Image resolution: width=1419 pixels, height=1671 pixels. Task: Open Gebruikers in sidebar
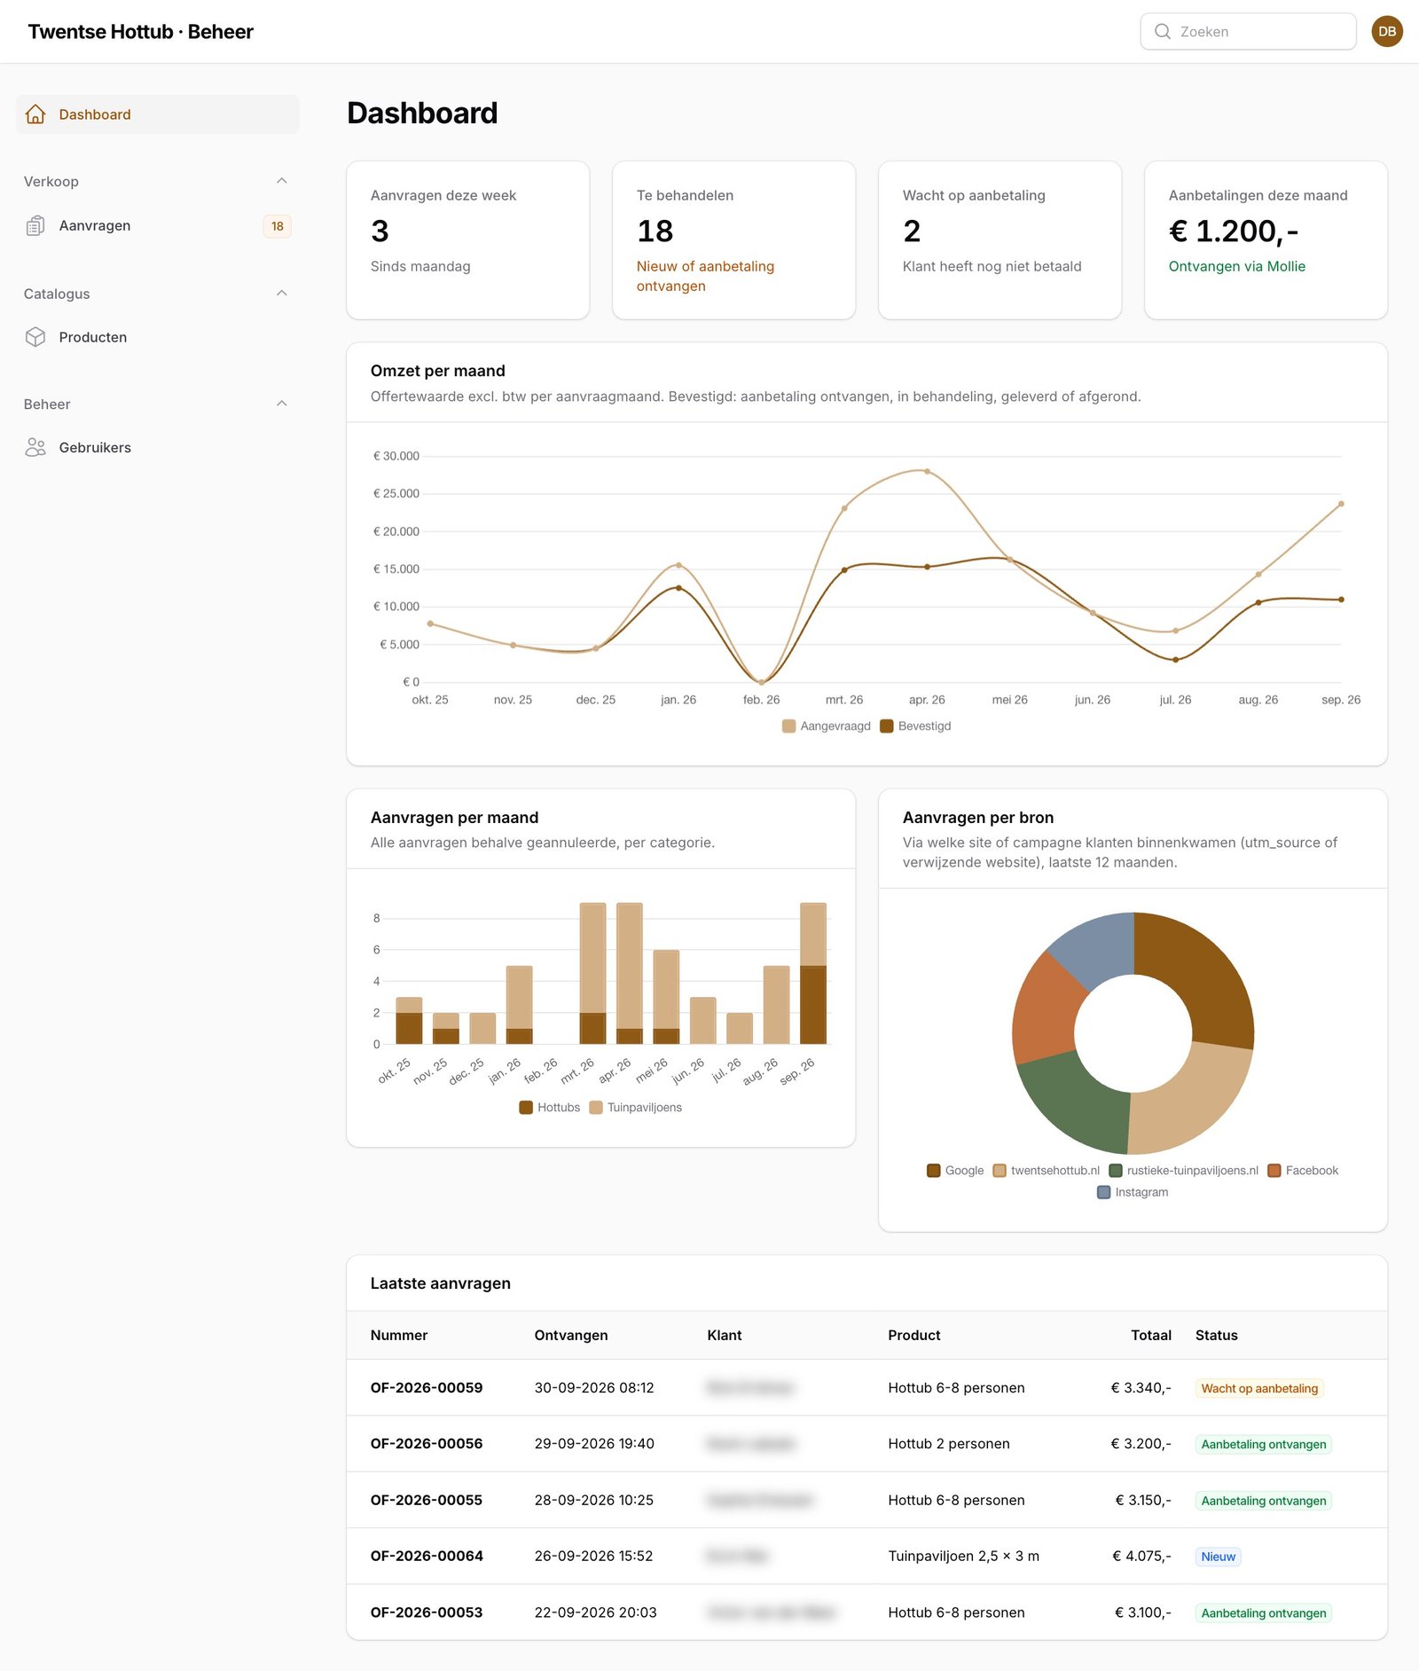point(158,447)
